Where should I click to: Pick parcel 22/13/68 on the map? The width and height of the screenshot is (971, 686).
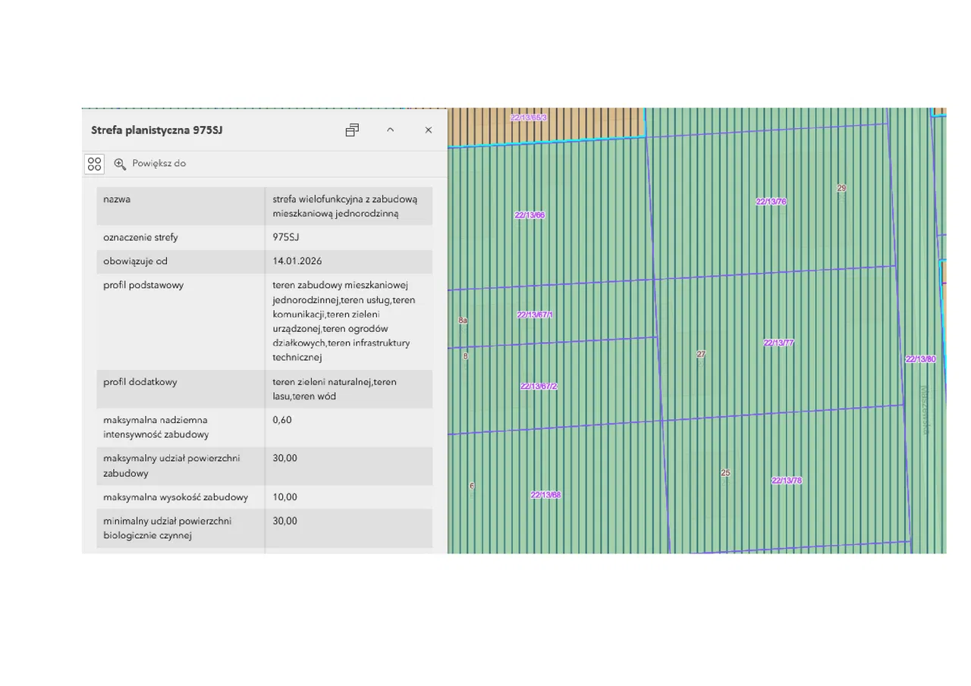(545, 495)
